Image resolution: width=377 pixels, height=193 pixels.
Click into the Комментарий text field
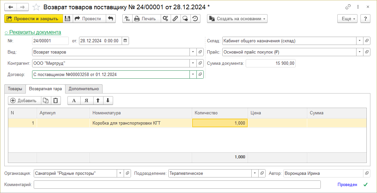coord(177,185)
